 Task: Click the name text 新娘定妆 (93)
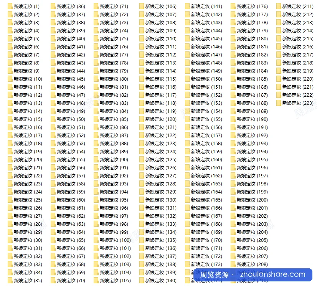(114, 184)
